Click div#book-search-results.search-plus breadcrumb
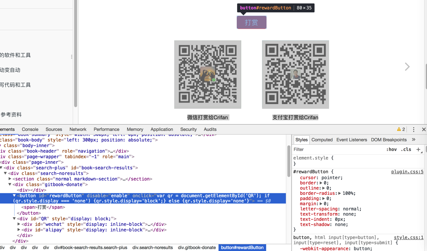Viewport: 427px width, 251px height. (91, 248)
